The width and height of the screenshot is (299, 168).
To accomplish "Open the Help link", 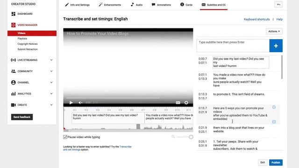I will tap(279, 19).
